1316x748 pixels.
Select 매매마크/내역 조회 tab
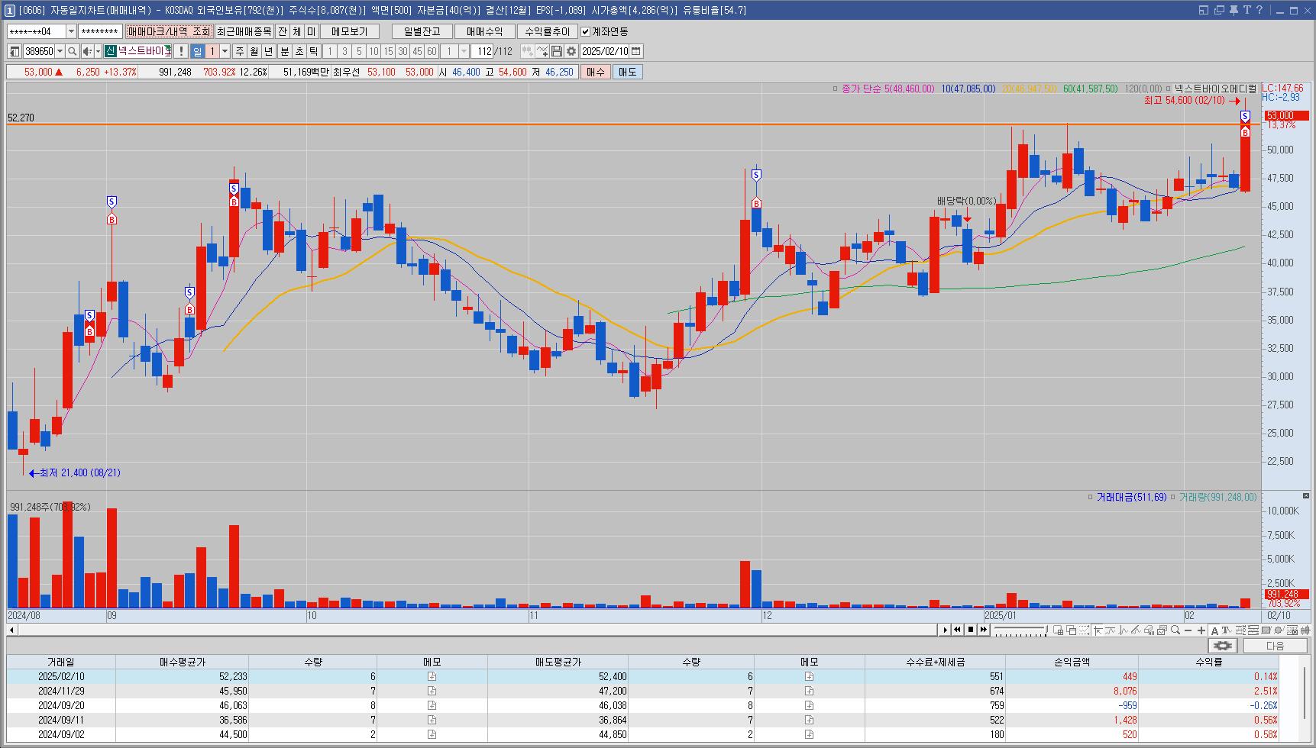169,31
